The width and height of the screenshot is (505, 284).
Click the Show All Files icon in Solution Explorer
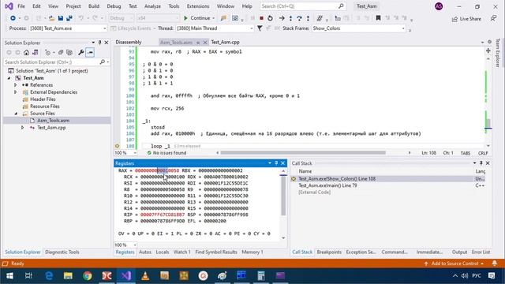69,53
